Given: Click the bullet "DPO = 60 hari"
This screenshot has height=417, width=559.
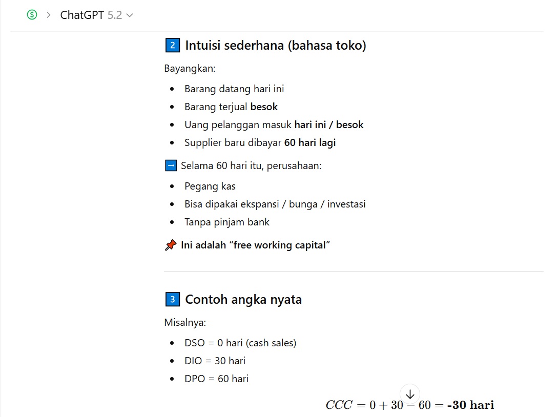Looking at the screenshot, I should point(216,379).
